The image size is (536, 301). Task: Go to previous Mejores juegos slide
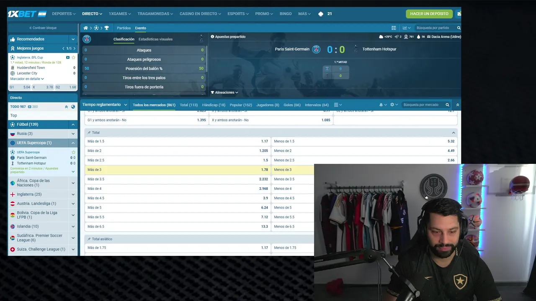tap(63, 48)
